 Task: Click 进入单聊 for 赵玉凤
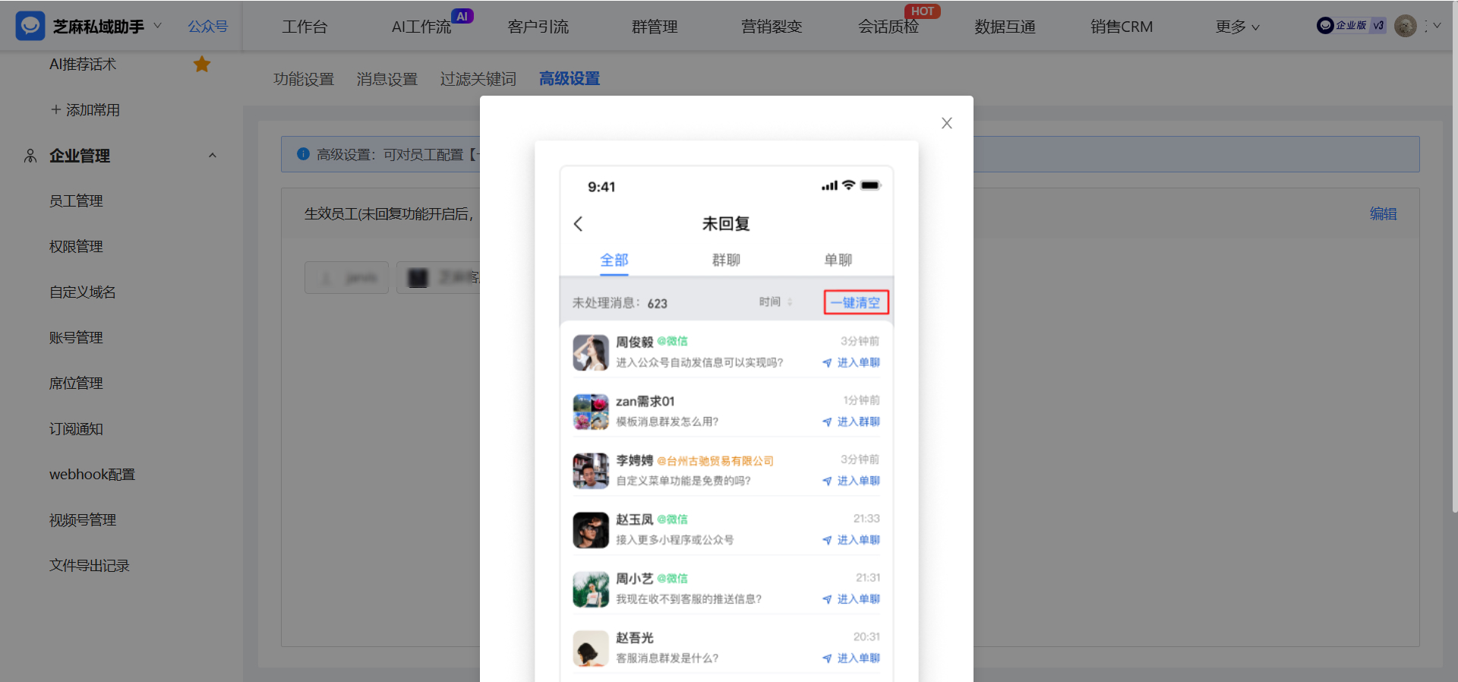coord(851,541)
